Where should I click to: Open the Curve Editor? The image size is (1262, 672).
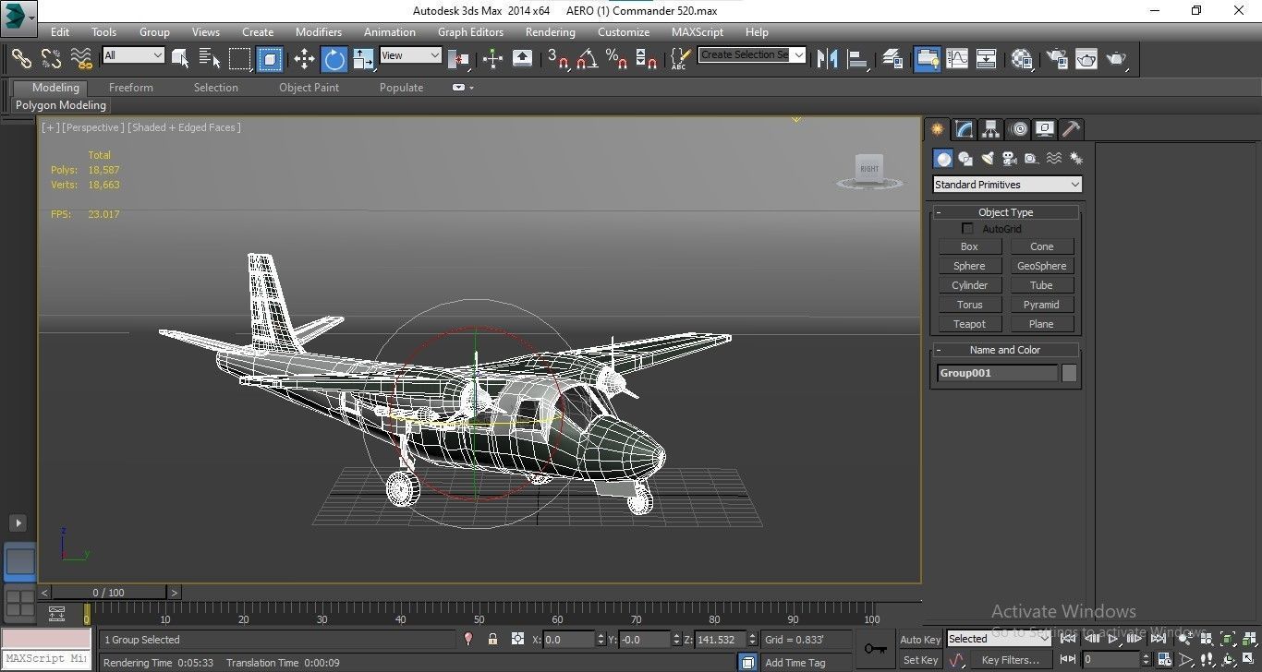[957, 58]
